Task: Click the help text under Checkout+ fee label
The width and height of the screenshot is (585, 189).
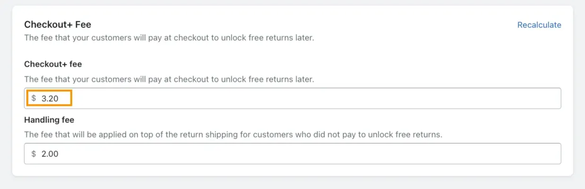Action: [169, 79]
